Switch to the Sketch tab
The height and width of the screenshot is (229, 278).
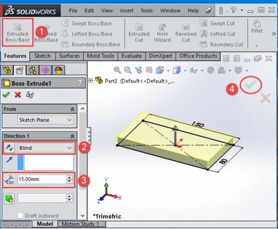[x=42, y=56]
